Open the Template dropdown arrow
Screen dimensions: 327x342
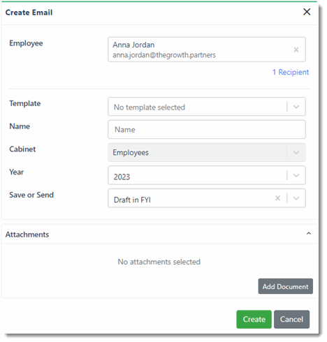tap(296, 107)
